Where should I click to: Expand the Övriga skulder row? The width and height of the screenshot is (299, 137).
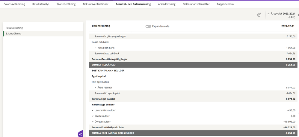click(93, 122)
